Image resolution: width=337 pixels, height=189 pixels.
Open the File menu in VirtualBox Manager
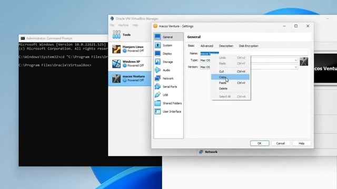point(112,25)
